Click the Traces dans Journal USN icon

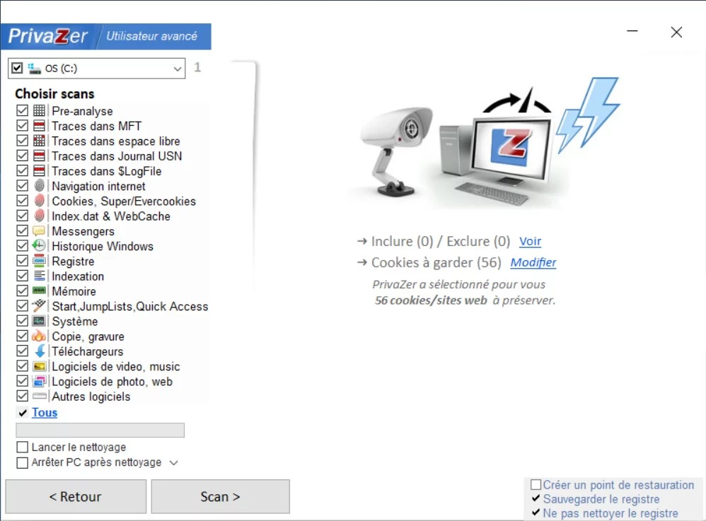[x=39, y=156]
